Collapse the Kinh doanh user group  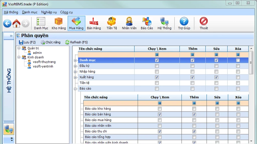19,57
